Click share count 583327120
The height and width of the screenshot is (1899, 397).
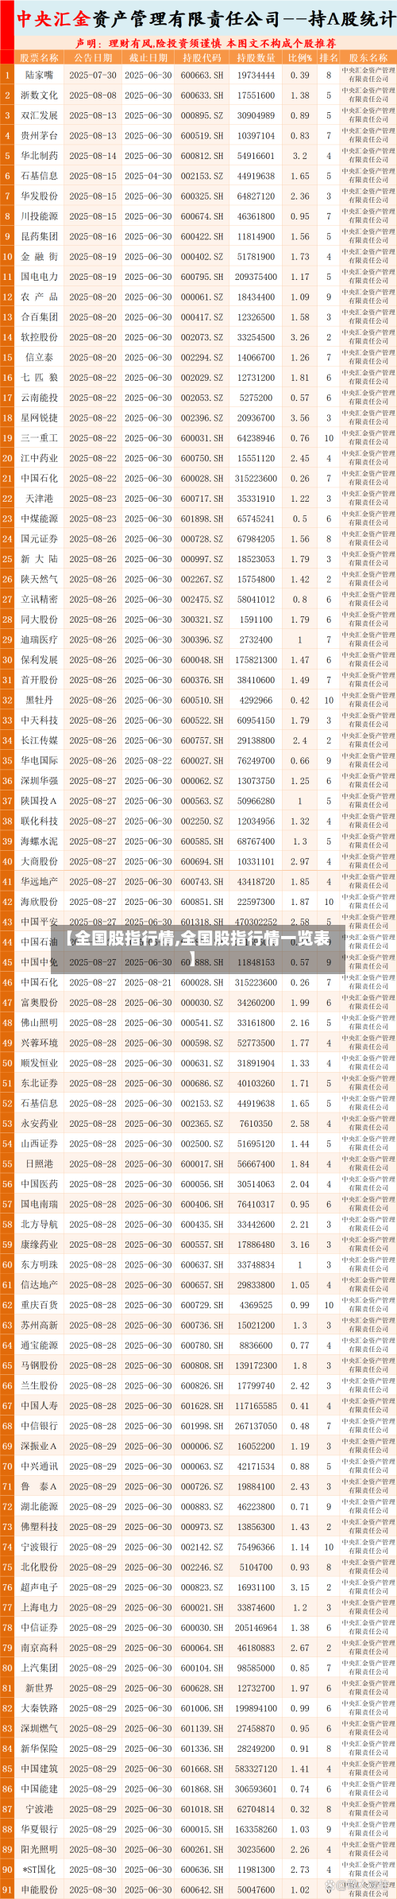click(256, 1769)
